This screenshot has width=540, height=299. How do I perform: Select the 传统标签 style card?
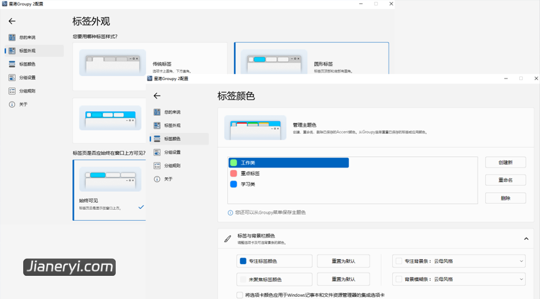pyautogui.click(x=150, y=66)
